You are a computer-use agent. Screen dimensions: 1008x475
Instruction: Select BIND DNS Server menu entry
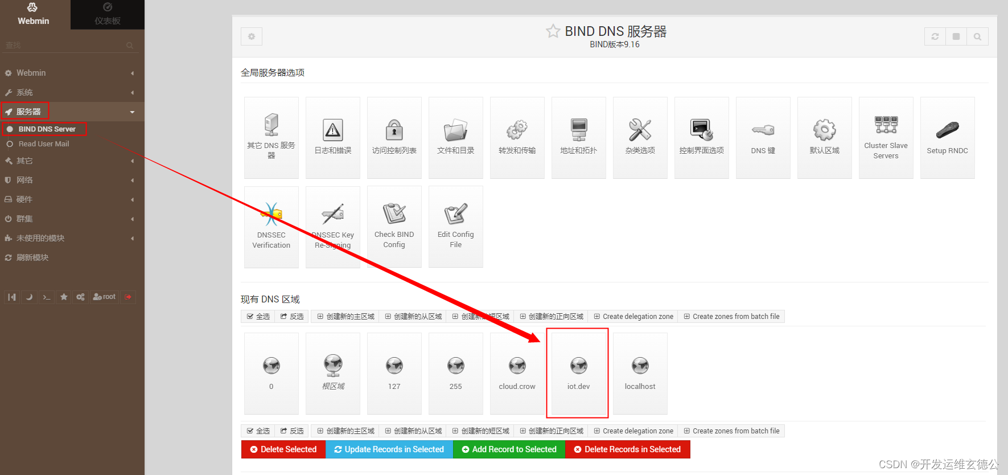point(47,129)
